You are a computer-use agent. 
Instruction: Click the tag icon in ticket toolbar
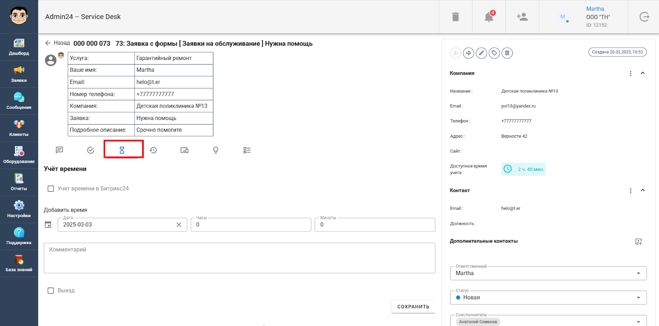pyautogui.click(x=494, y=53)
